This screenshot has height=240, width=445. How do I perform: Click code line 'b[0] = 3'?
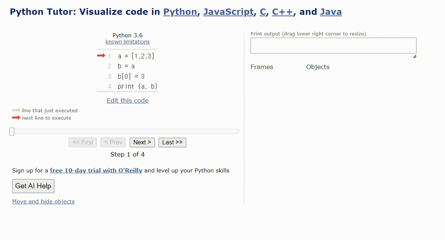pos(131,76)
